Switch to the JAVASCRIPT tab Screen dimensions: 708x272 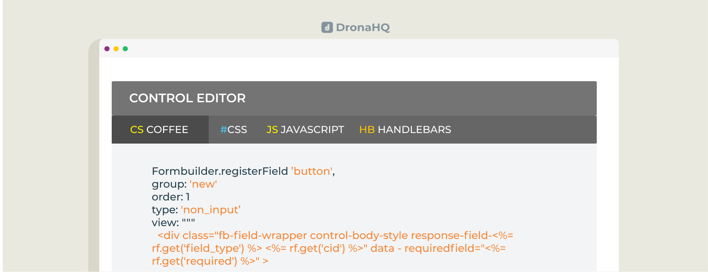pos(313,129)
